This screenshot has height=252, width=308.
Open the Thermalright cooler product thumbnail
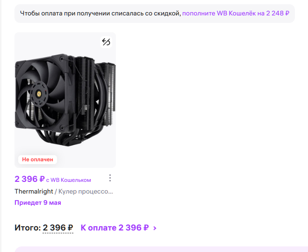pos(65,100)
